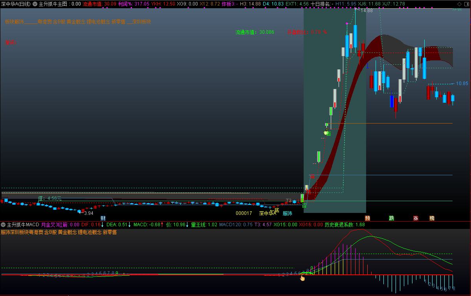The image size is (471, 296).
Task: Click the yellow 深中华A name label
Action: point(268,213)
